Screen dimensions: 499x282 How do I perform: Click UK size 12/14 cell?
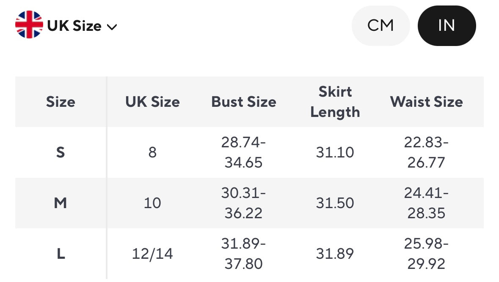(x=152, y=254)
